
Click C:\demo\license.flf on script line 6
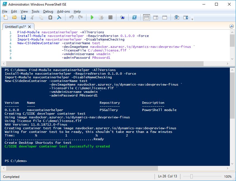click(x=107, y=50)
